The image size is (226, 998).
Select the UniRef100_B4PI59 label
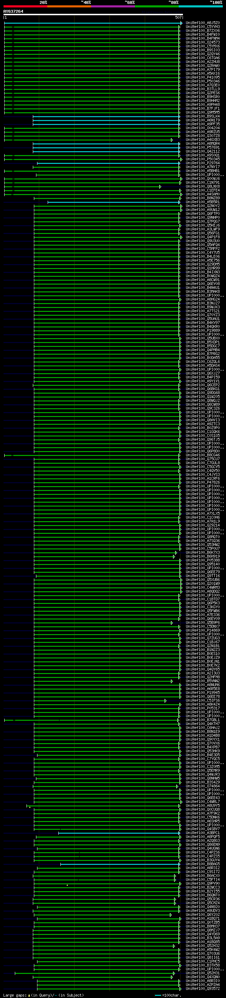coord(203,377)
